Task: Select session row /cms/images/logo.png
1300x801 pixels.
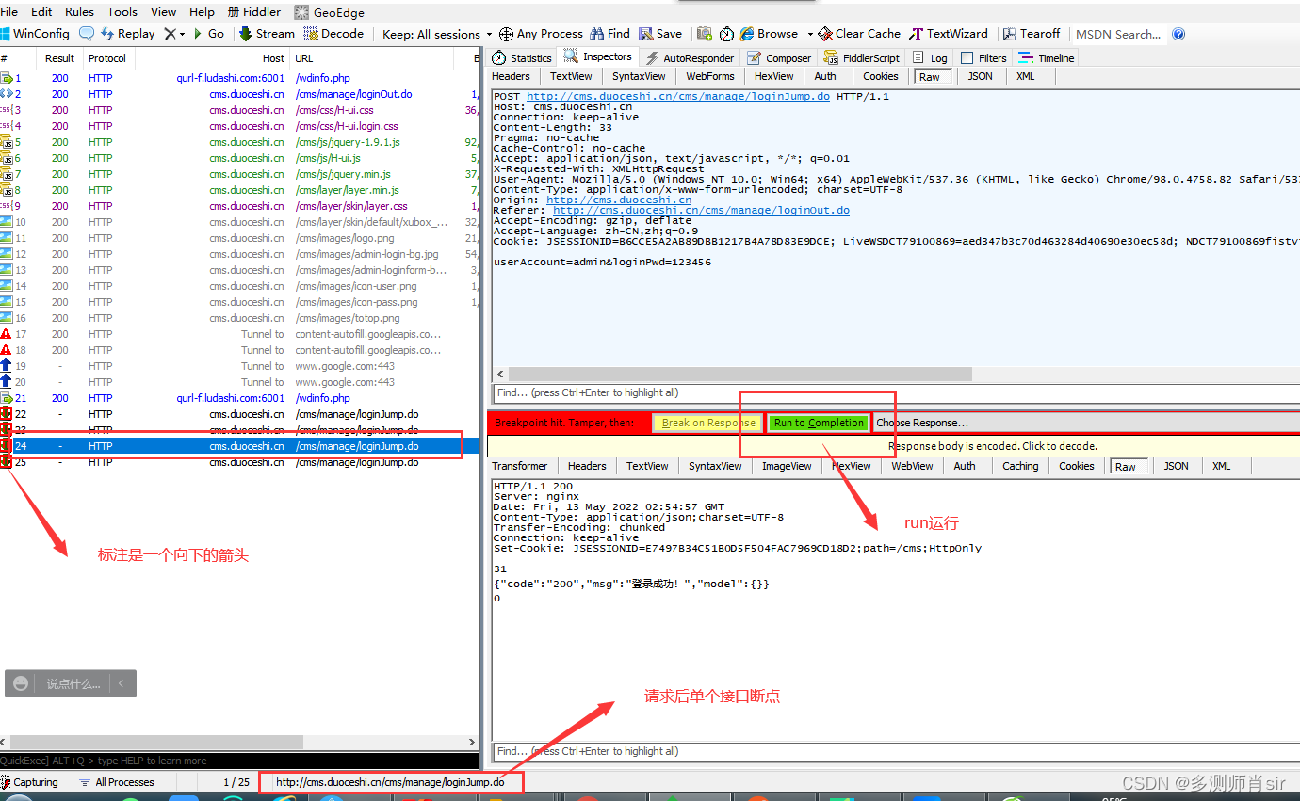Action: tap(239, 238)
